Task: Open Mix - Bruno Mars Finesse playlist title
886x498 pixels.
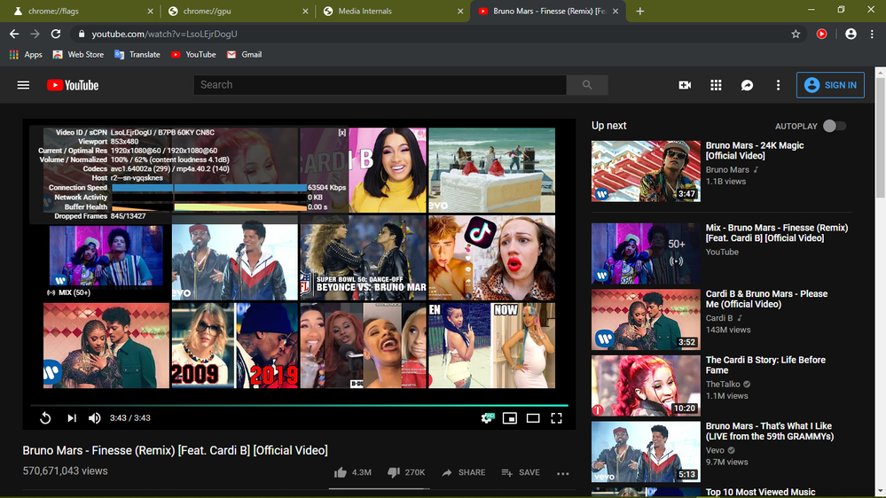Action: (x=776, y=233)
